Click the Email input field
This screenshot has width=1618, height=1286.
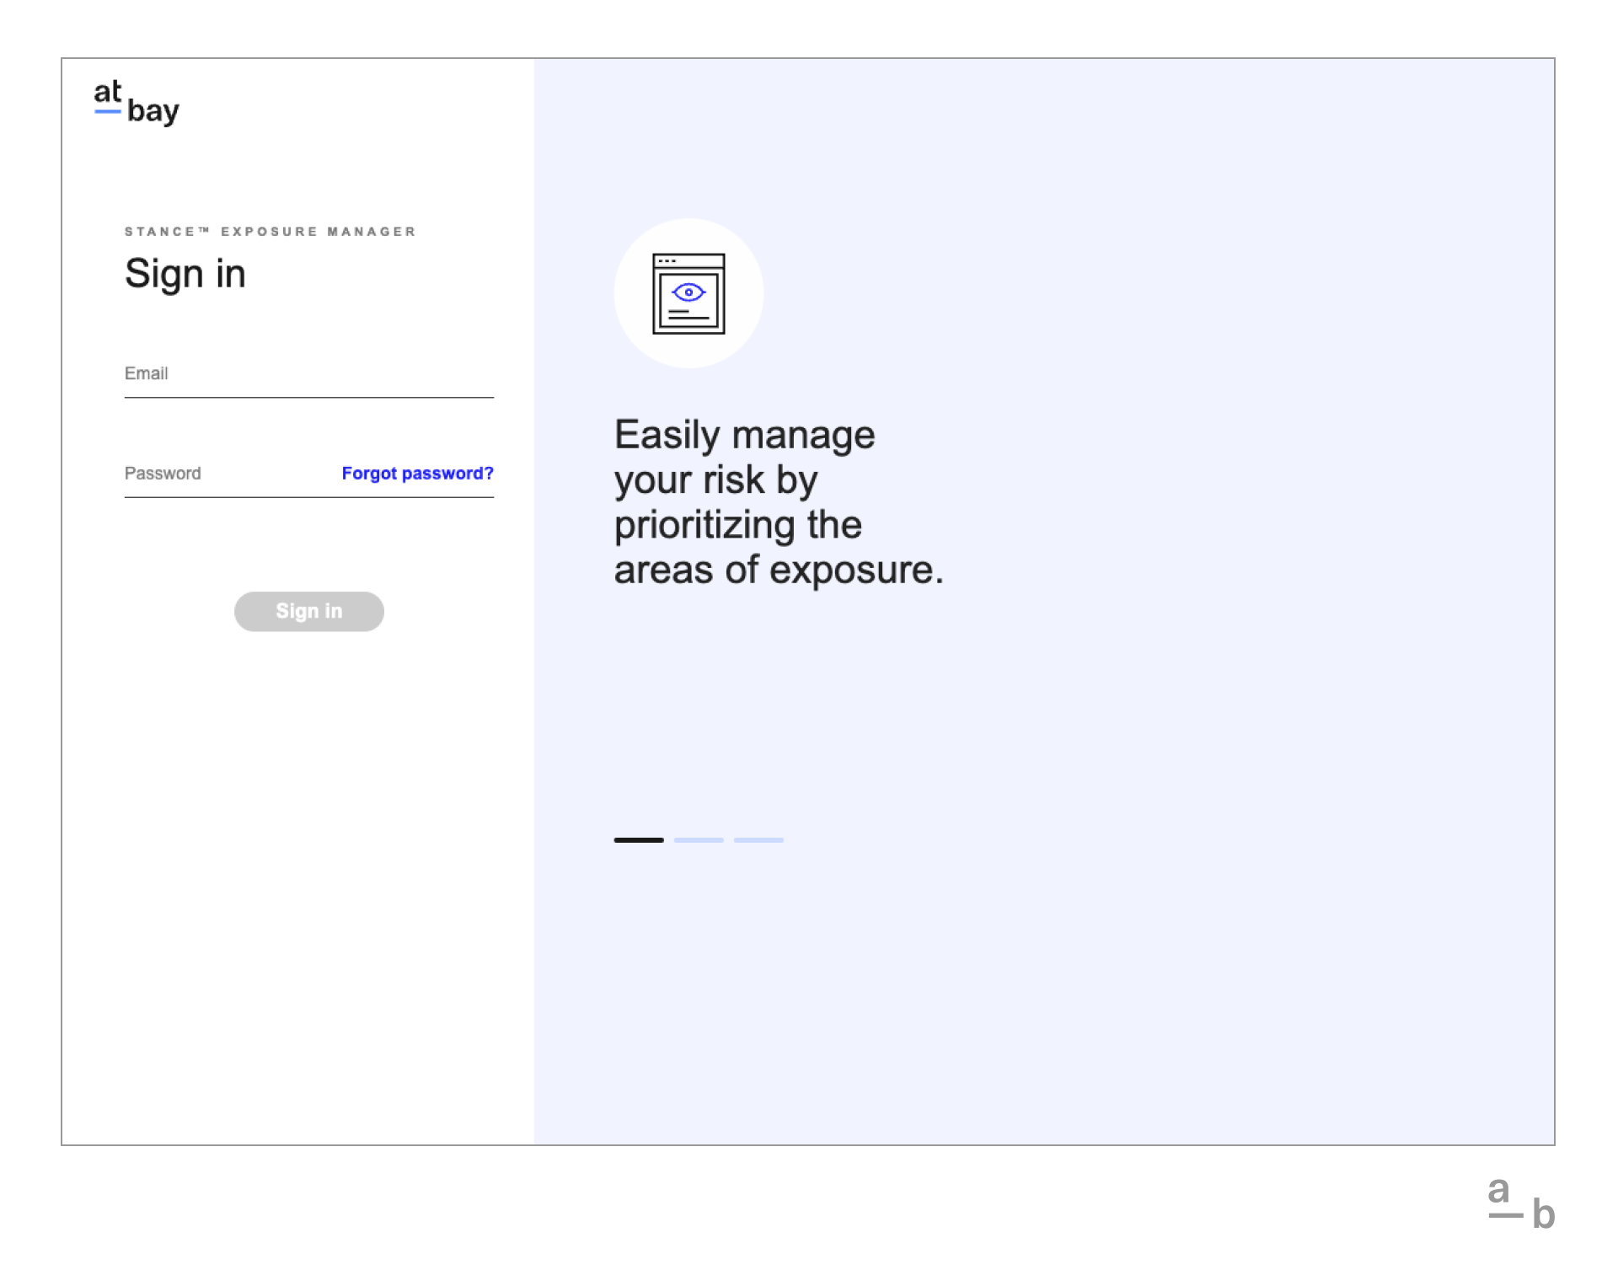pos(308,374)
